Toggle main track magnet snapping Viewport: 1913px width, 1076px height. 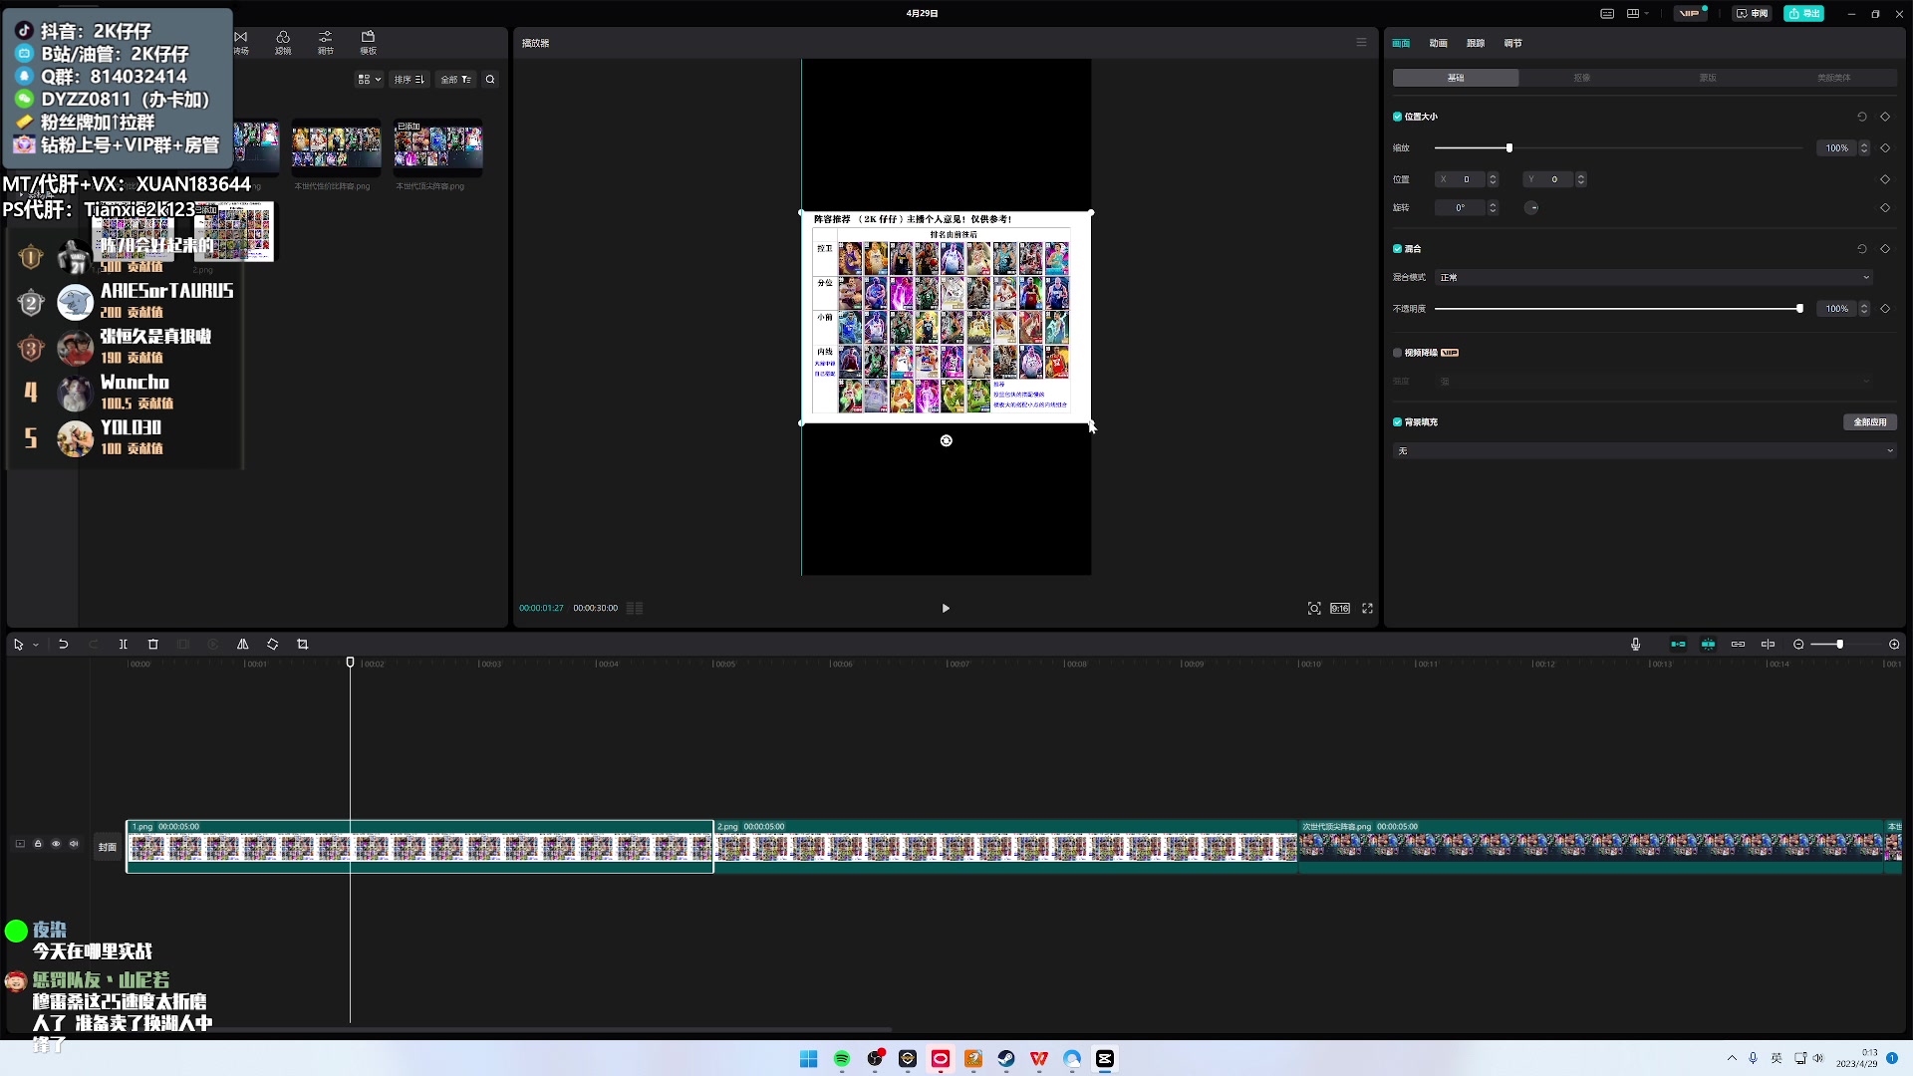[x=1678, y=645]
